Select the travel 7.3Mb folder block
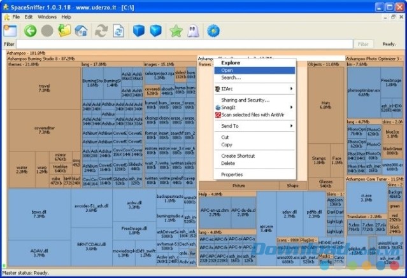407x278 pixels. [44, 88]
